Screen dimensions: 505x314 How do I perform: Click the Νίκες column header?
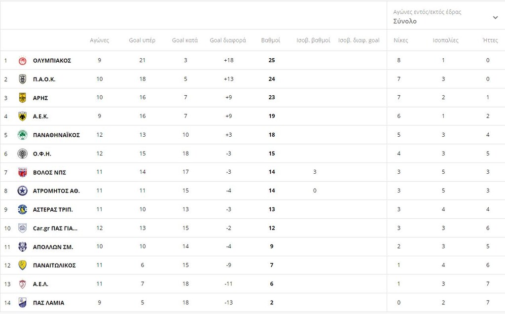coord(400,40)
